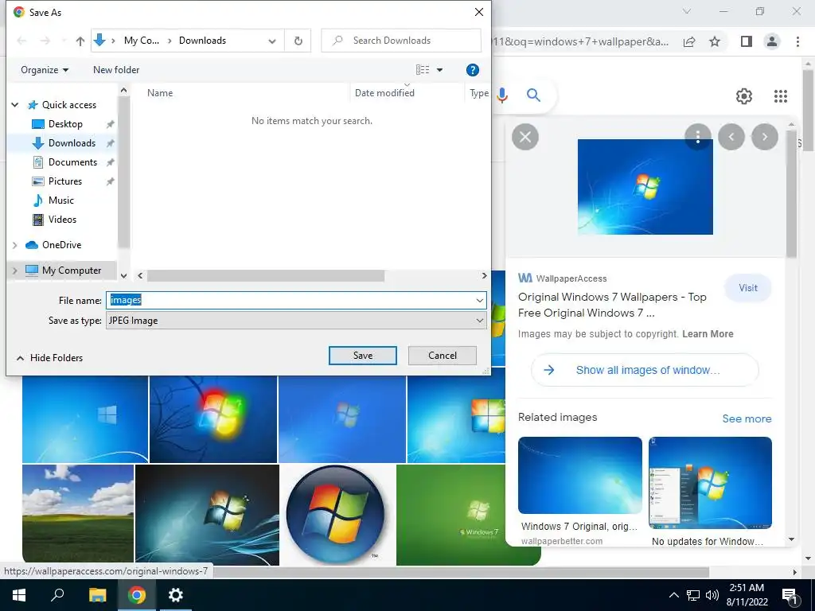815x611 pixels.
Task: Click Google search magnifier button
Action: coord(533,95)
